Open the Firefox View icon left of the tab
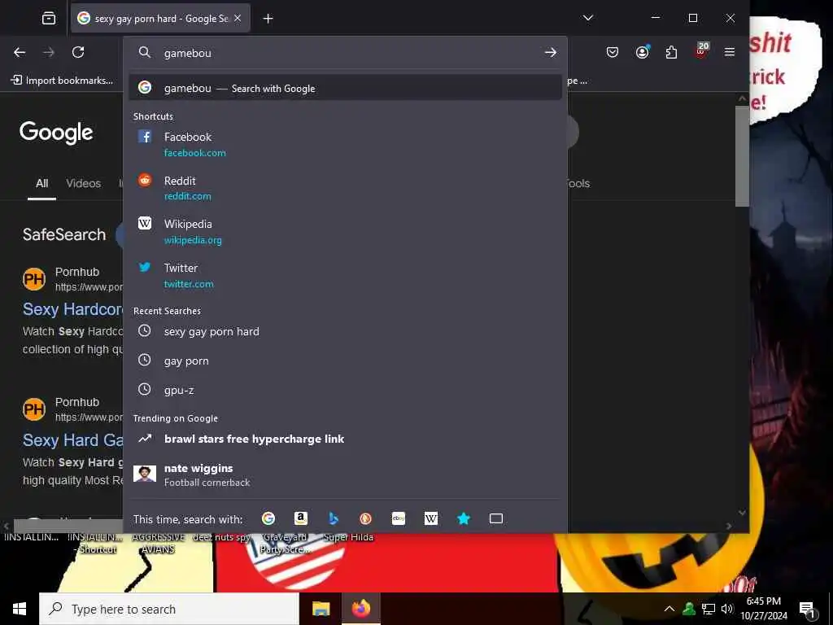 click(x=49, y=19)
